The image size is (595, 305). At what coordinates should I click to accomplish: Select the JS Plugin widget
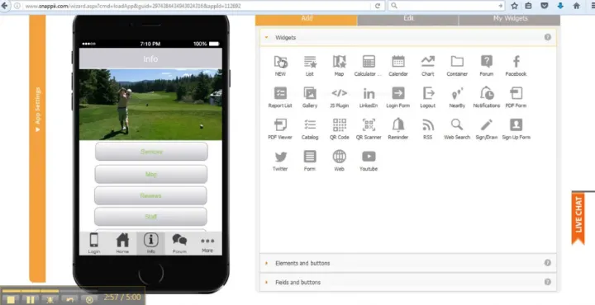click(340, 97)
